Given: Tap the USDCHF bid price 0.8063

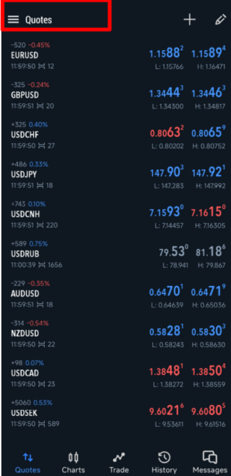Looking at the screenshot, I should (166, 133).
